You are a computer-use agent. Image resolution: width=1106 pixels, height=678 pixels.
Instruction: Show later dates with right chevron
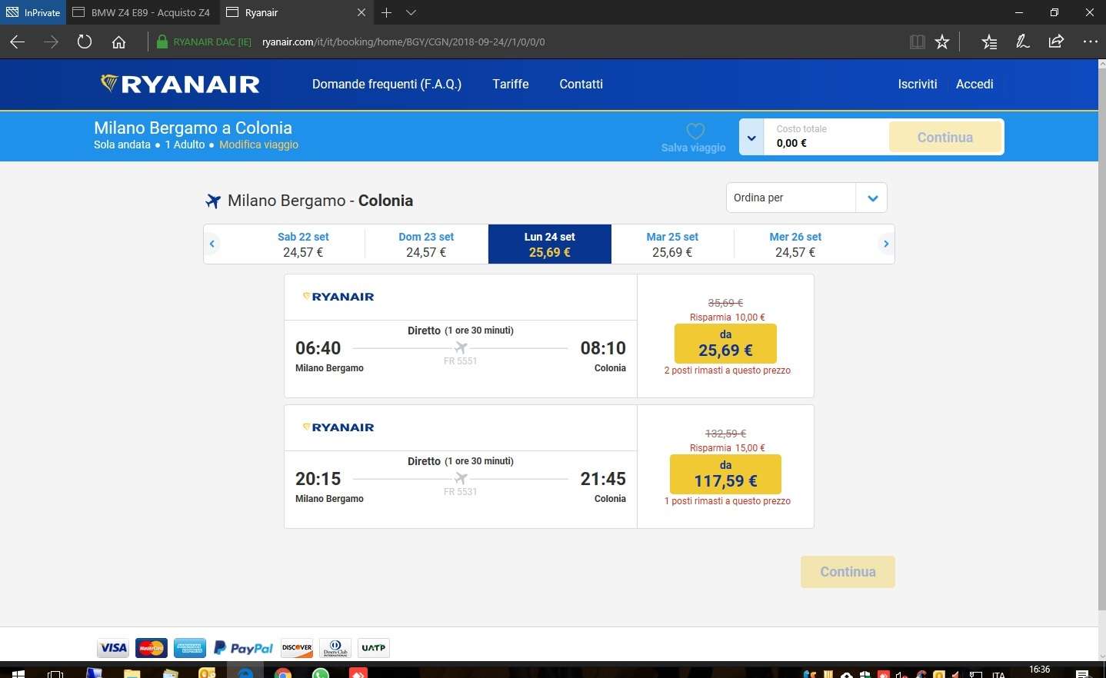pos(886,244)
